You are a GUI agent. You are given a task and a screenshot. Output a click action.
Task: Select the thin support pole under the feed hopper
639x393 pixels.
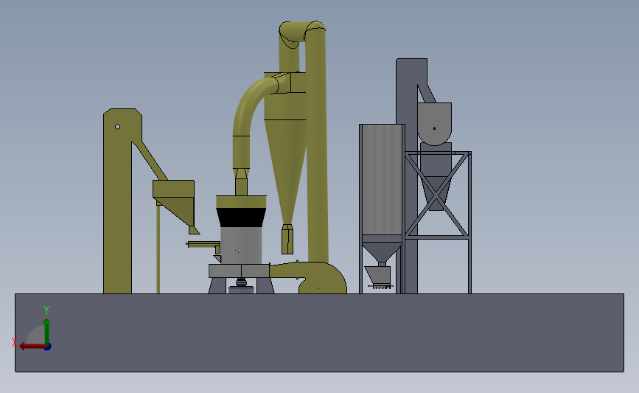click(x=158, y=249)
